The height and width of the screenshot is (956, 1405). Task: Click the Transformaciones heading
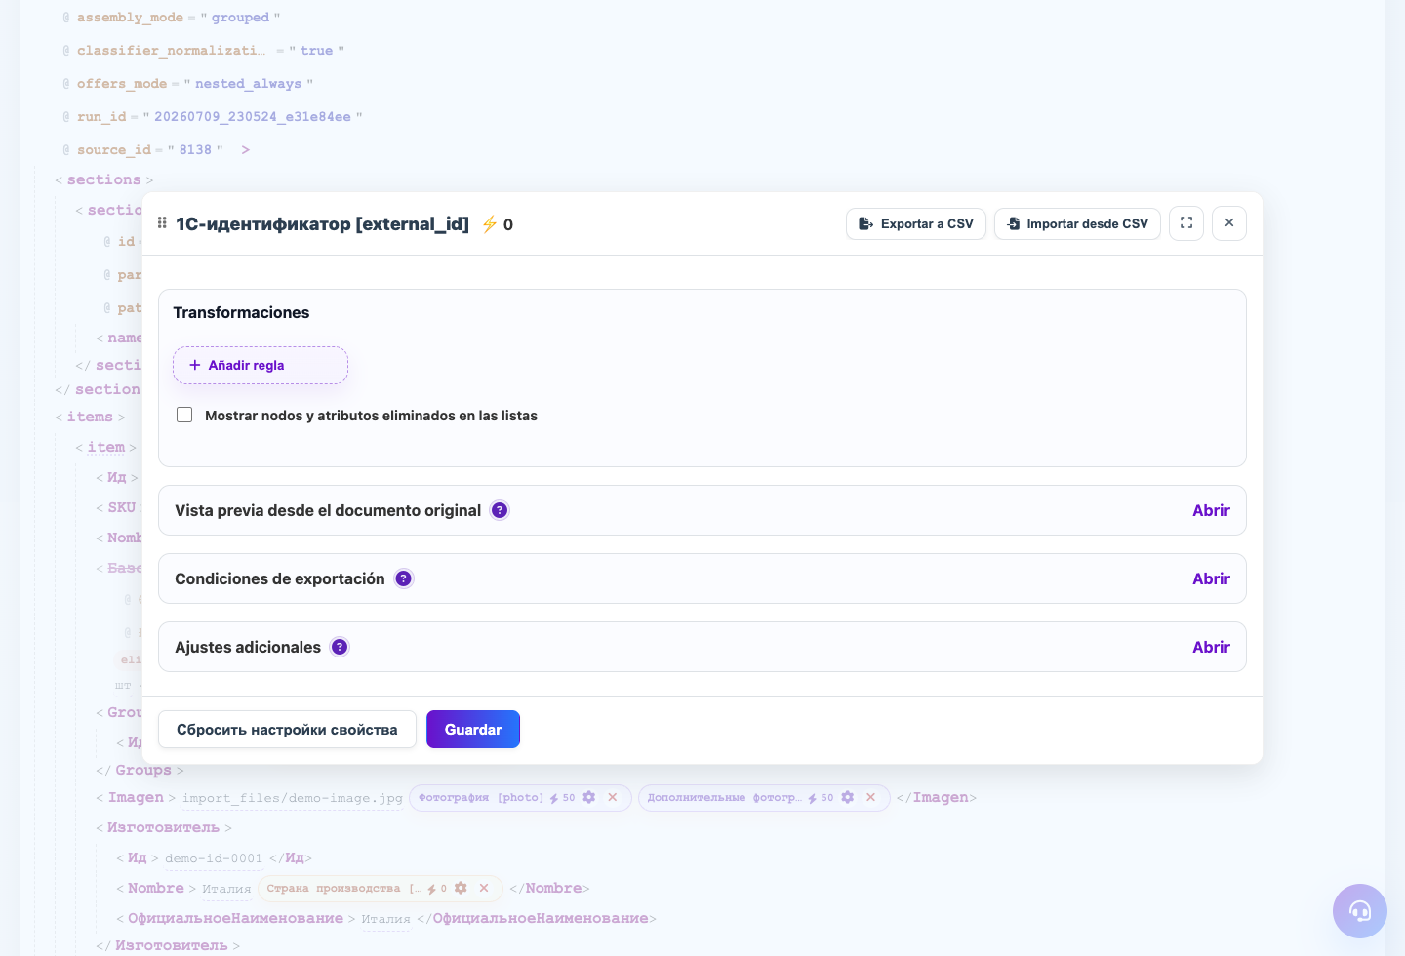(x=241, y=312)
